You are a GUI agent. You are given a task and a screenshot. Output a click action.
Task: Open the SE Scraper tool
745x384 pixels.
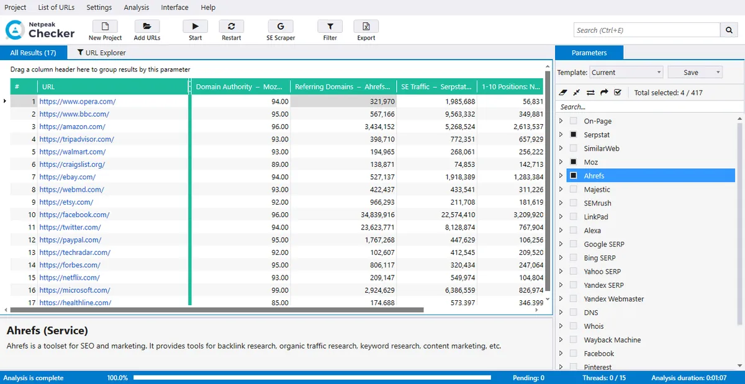tap(281, 27)
